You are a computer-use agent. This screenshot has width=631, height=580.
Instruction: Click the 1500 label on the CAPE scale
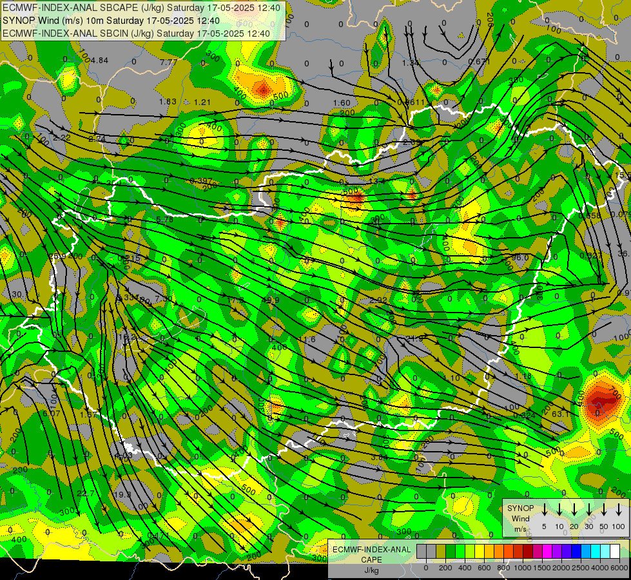point(542,568)
